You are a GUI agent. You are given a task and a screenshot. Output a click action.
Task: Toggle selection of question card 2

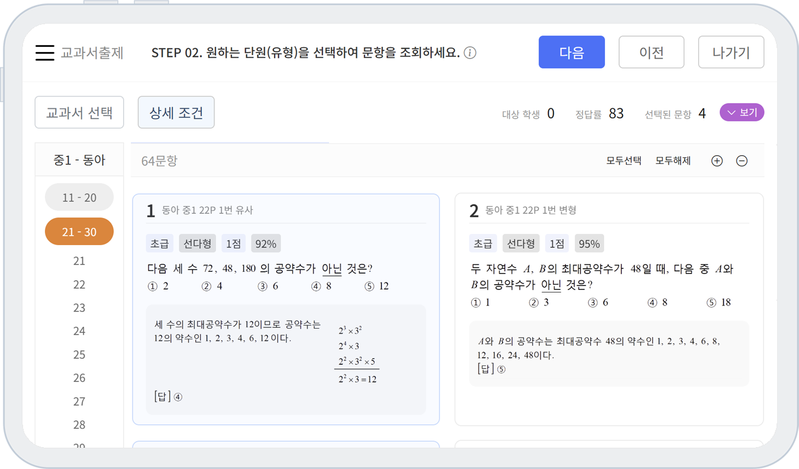(x=608, y=210)
